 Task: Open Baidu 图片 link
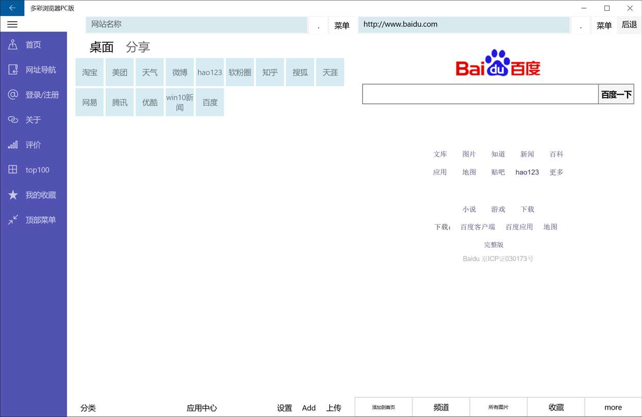(469, 154)
